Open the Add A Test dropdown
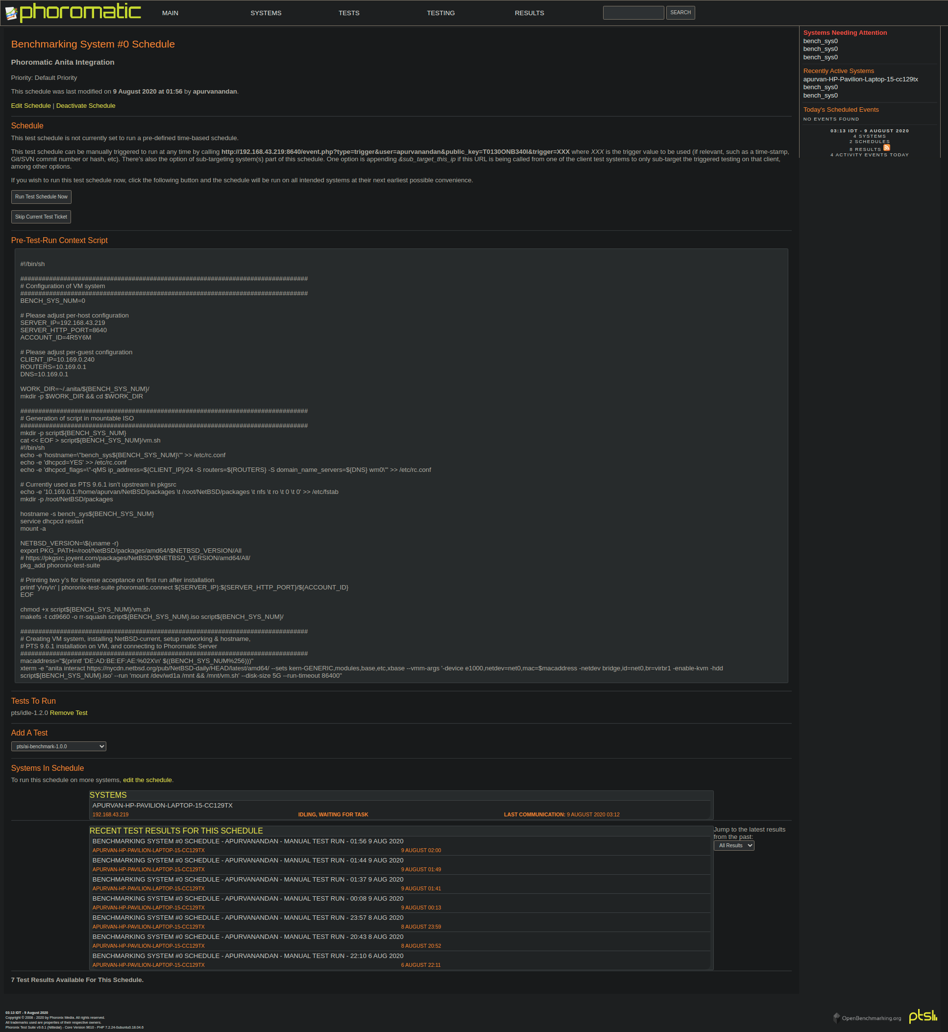The height and width of the screenshot is (1032, 948). (58, 747)
